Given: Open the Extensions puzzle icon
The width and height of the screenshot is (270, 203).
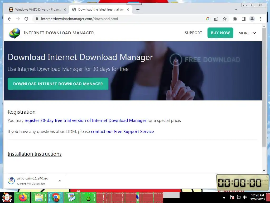Looking at the screenshot, I should pyautogui.click(x=235, y=19).
